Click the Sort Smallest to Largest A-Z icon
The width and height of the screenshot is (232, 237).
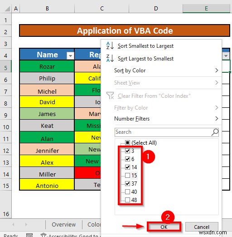pos(110,45)
